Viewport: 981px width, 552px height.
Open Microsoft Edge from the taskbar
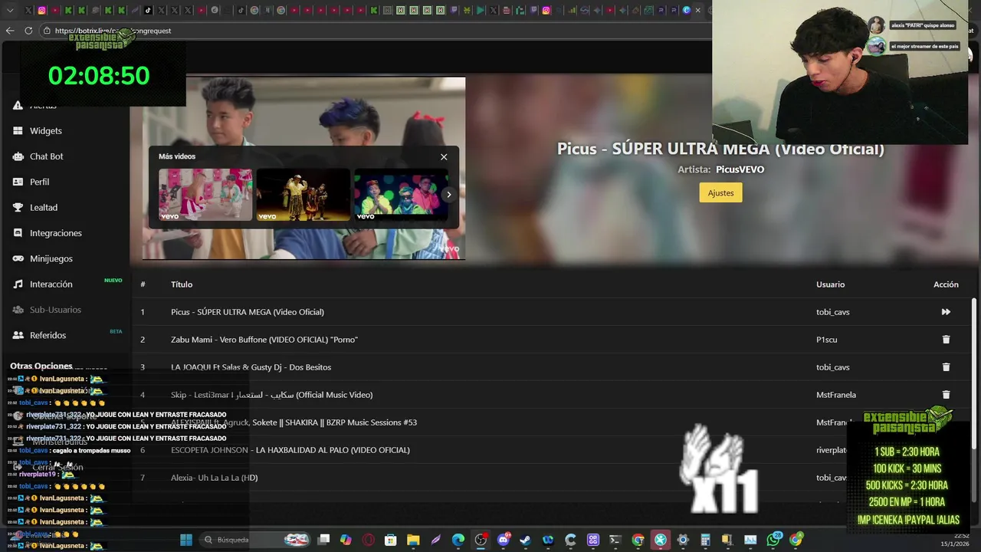click(458, 540)
